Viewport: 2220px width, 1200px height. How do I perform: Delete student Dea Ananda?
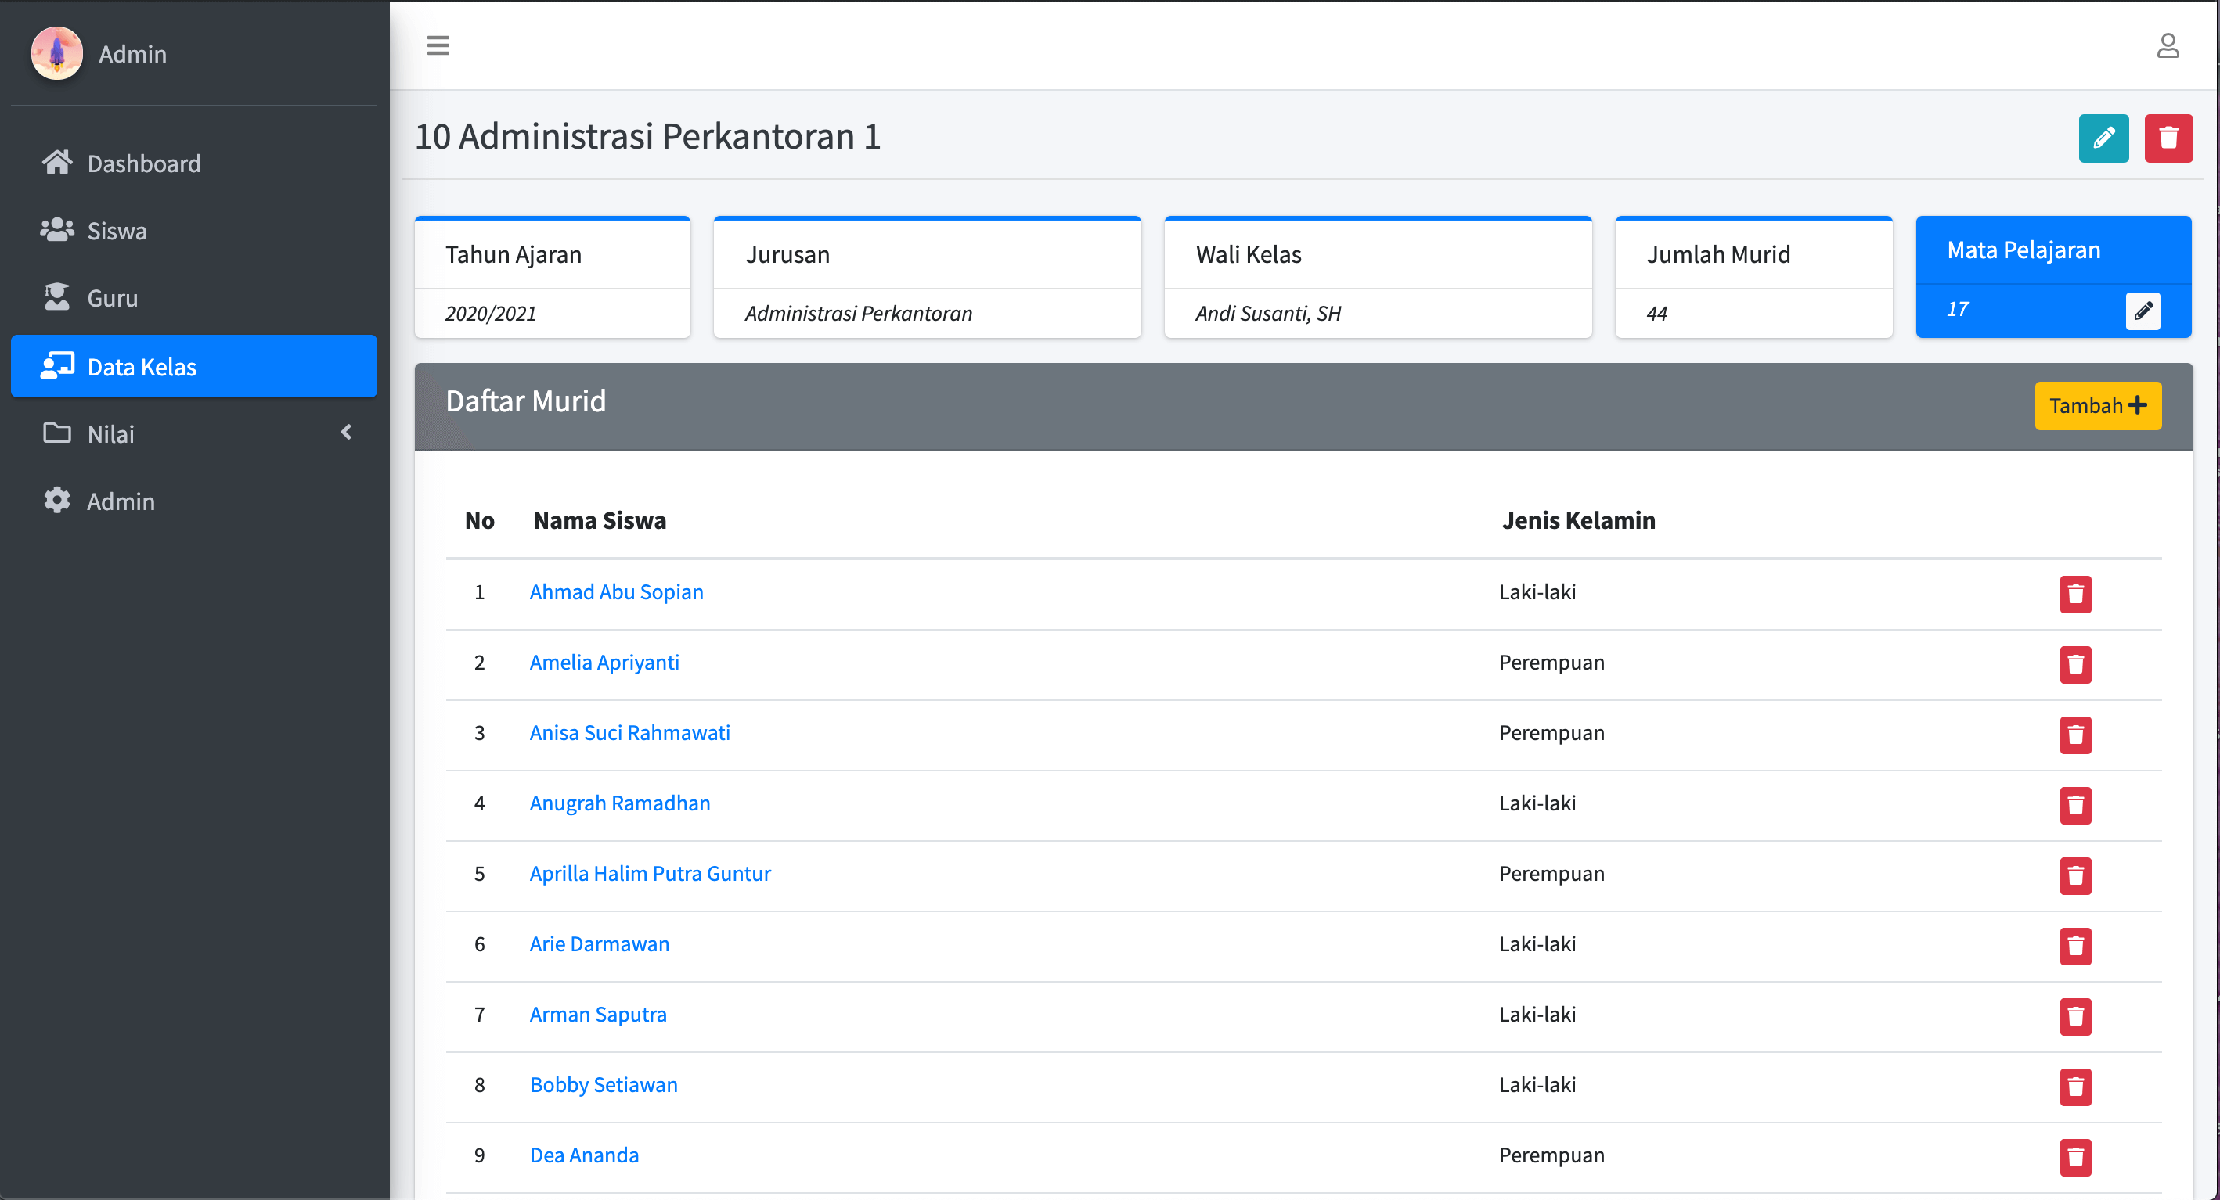pyautogui.click(x=2075, y=1157)
